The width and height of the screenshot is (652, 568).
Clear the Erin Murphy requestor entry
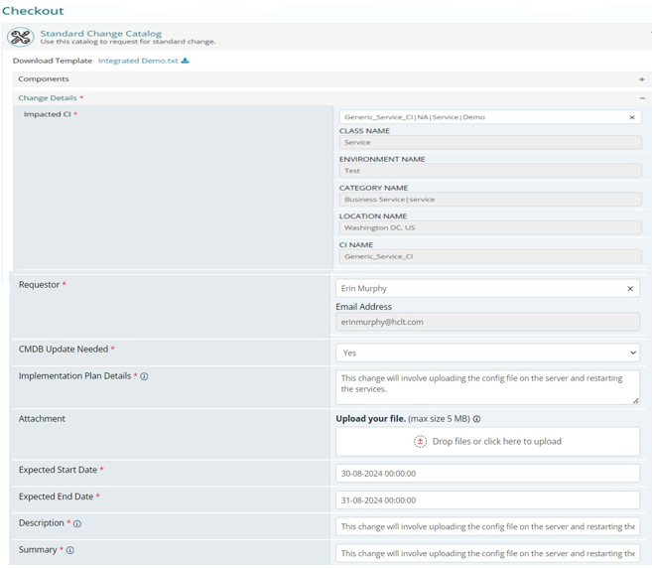[x=630, y=289]
